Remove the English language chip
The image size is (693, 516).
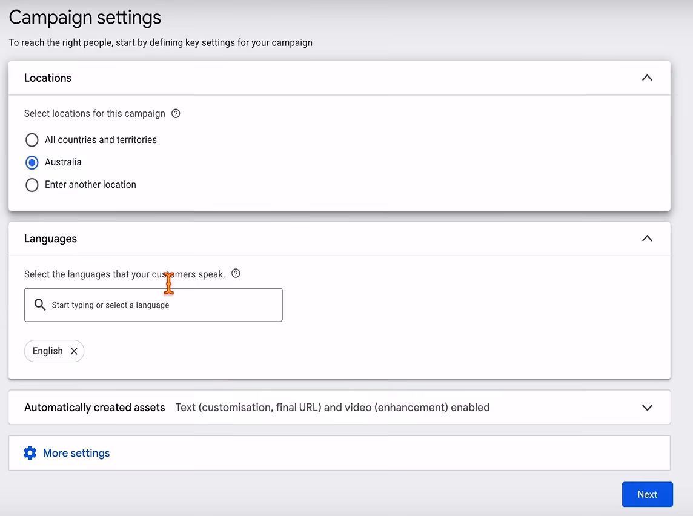pyautogui.click(x=74, y=351)
